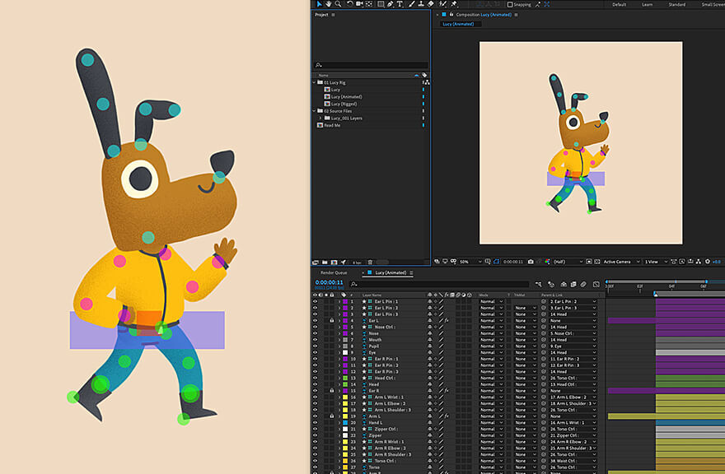Click the trash icon in the Project panel
This screenshot has width=725, height=474.
pyautogui.click(x=370, y=262)
